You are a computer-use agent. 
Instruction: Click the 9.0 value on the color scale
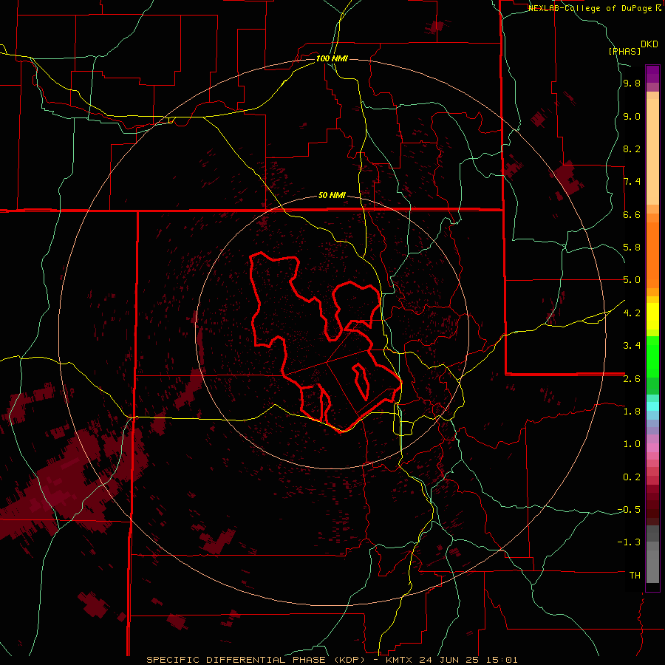coord(632,117)
